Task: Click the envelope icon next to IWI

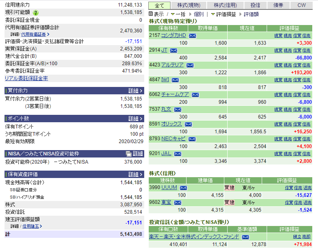Action: pos(175,80)
